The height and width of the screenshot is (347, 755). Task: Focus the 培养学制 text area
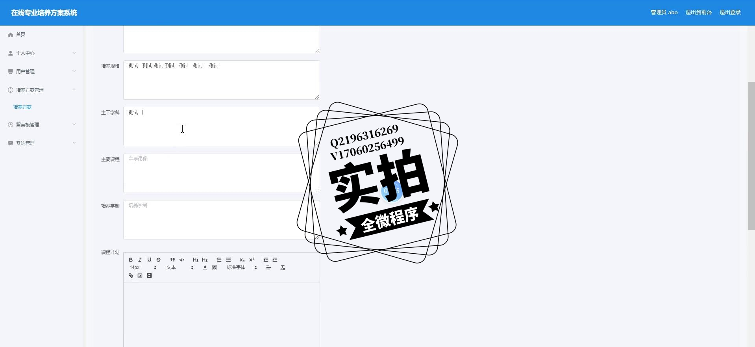point(222,220)
